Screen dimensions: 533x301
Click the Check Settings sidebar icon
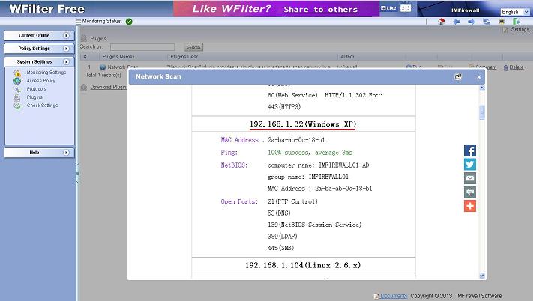[x=17, y=106]
